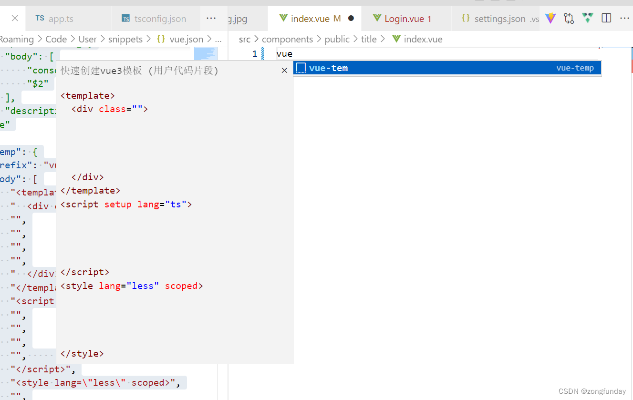Image resolution: width=633 pixels, height=400 pixels.
Task: Select breadcrumb 'index.vue' file
Action: (x=423, y=39)
